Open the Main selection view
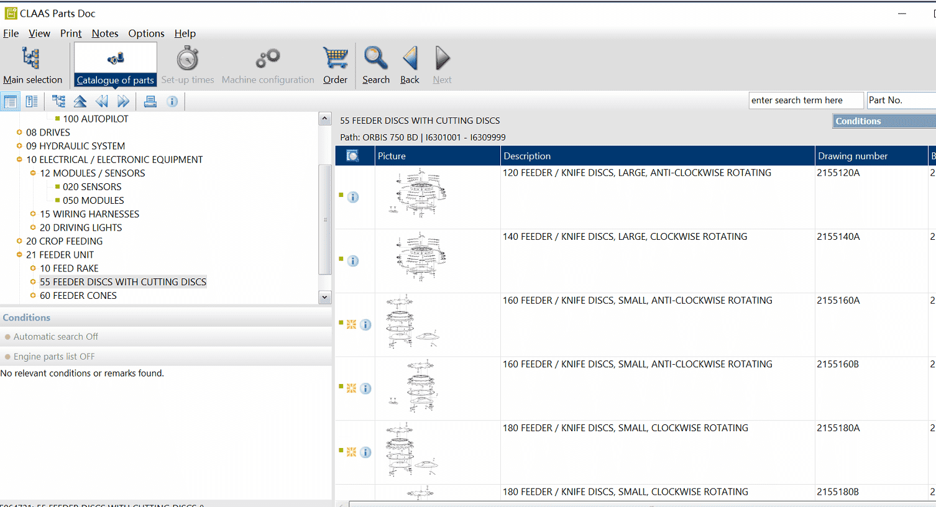Viewport: 936px width, 507px height. (x=32, y=65)
